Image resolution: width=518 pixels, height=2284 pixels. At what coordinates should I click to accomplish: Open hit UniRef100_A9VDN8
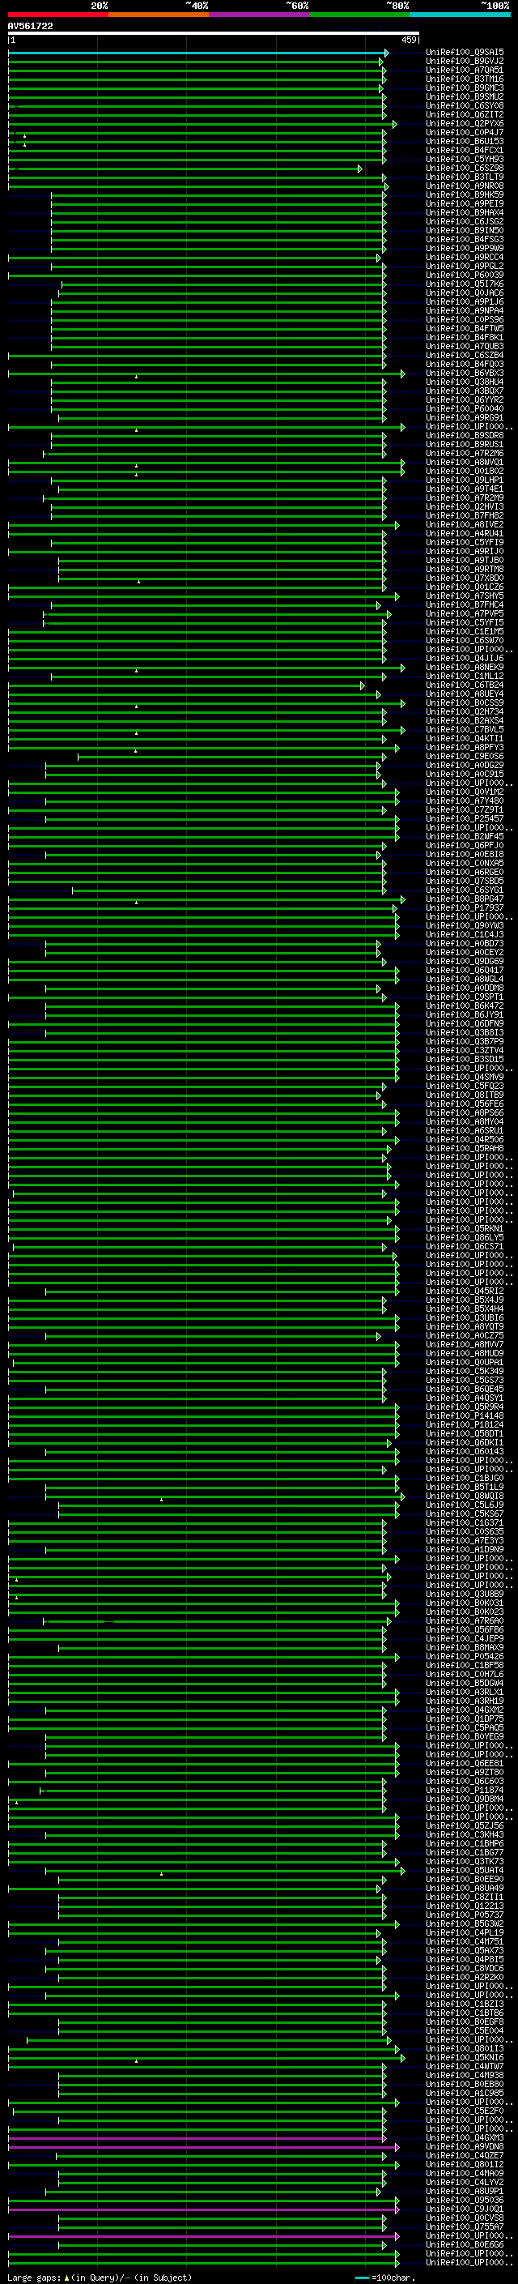click(464, 2146)
